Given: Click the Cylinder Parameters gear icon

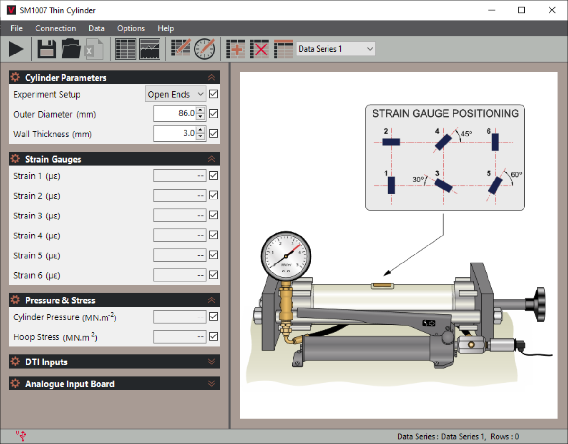Looking at the screenshot, I should point(16,77).
